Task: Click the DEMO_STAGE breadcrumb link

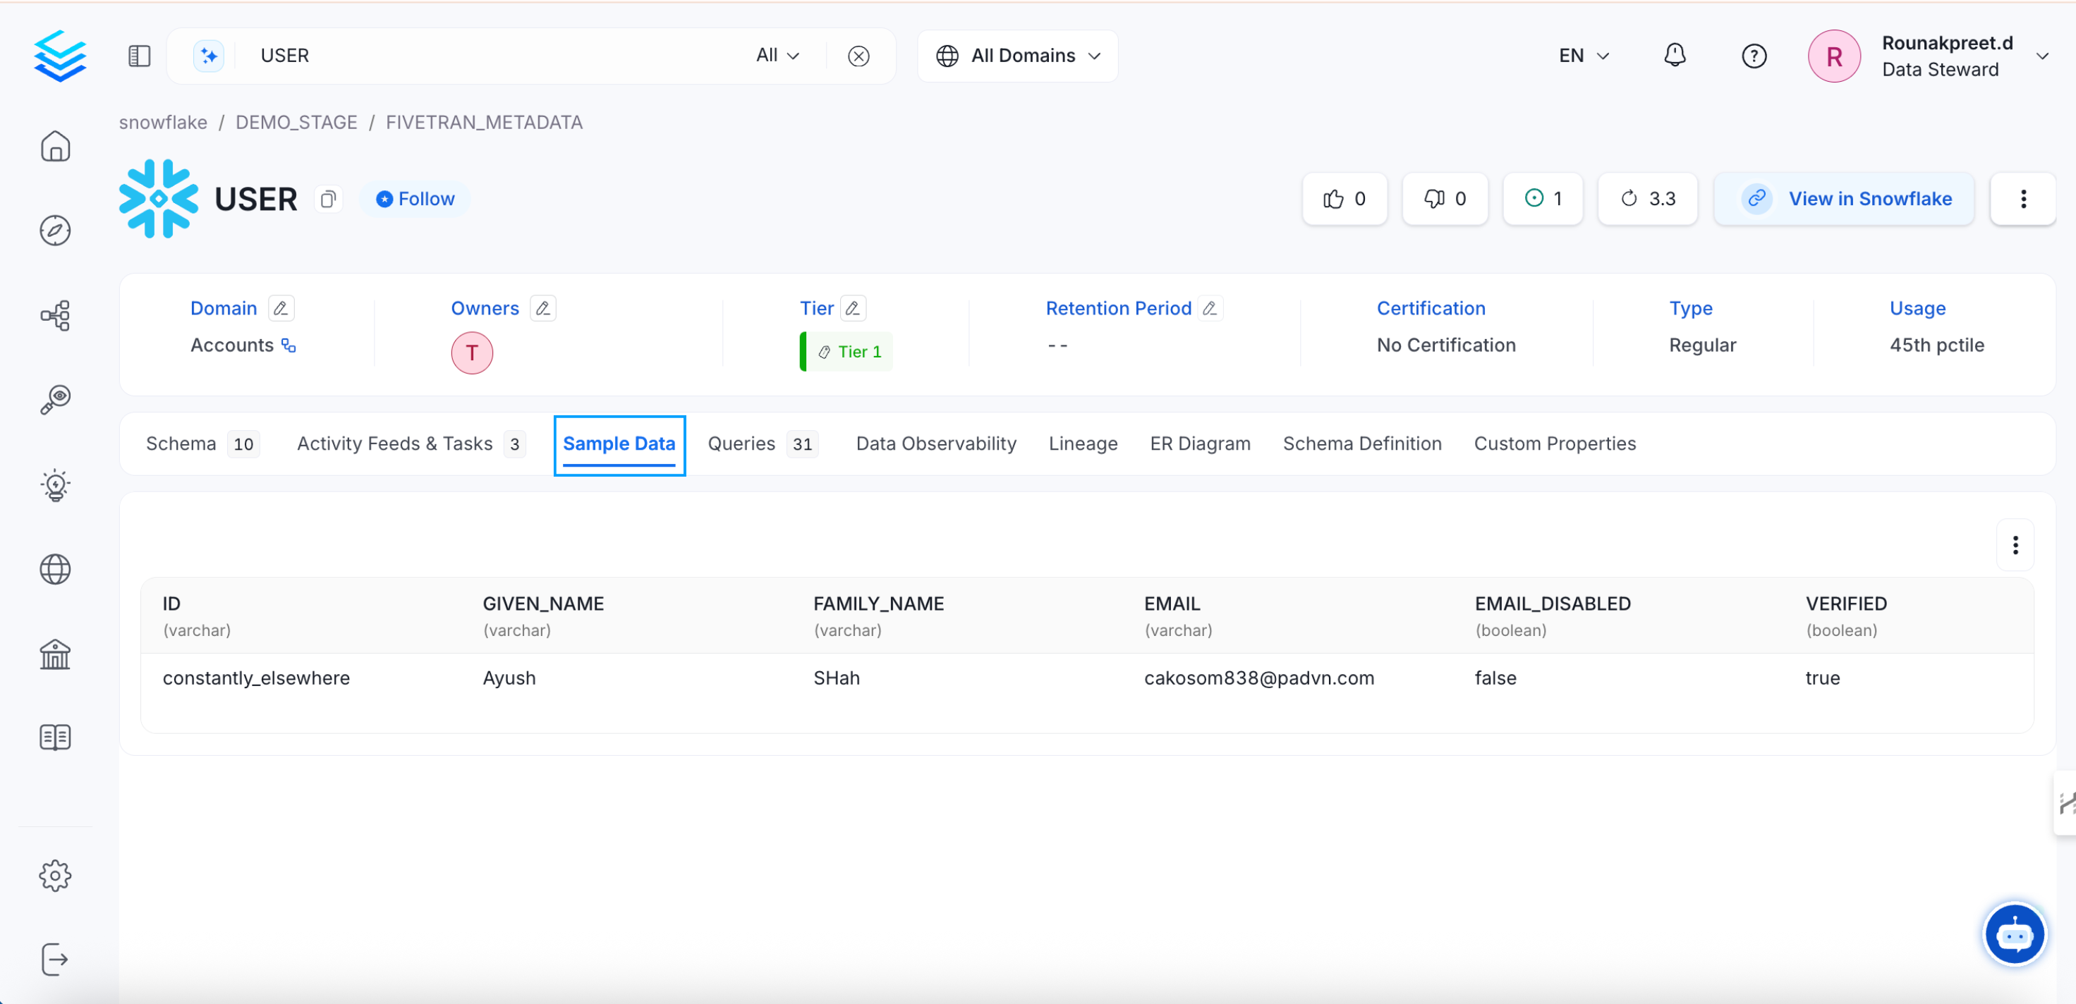Action: point(296,122)
